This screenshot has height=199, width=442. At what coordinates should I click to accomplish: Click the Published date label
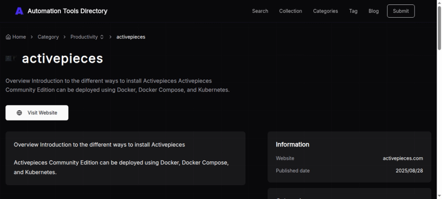[x=293, y=171]
